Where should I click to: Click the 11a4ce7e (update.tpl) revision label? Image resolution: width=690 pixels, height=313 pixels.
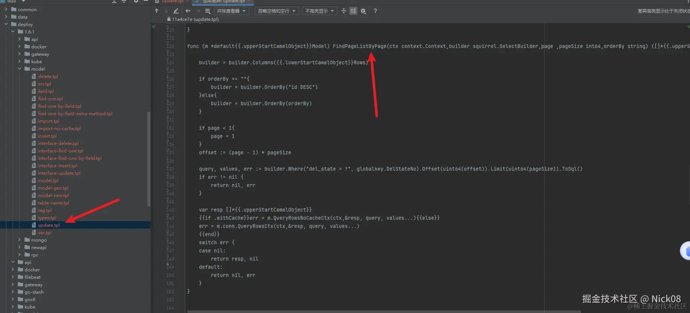(x=195, y=19)
